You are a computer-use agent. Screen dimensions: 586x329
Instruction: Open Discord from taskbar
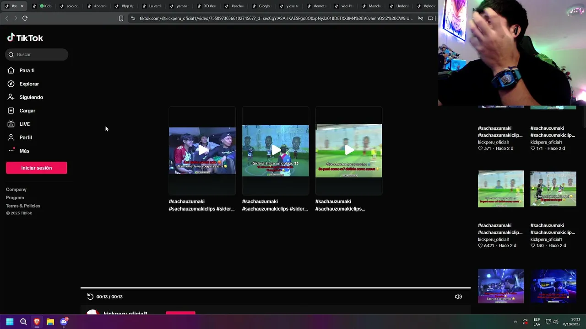(64, 322)
